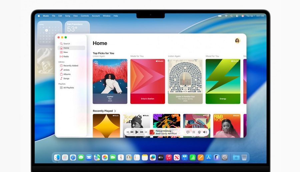Open Artists in the sidebar
This screenshot has width=300, height=172.
pyautogui.click(x=66, y=70)
